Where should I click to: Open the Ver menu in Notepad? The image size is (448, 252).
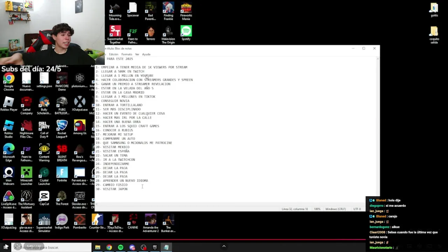point(137,54)
